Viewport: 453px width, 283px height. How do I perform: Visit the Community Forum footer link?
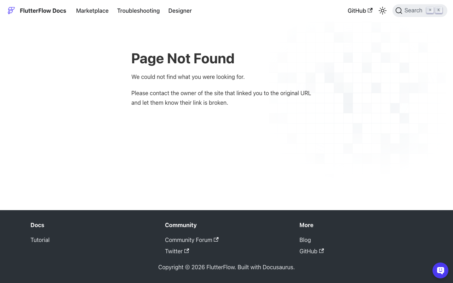(x=192, y=240)
